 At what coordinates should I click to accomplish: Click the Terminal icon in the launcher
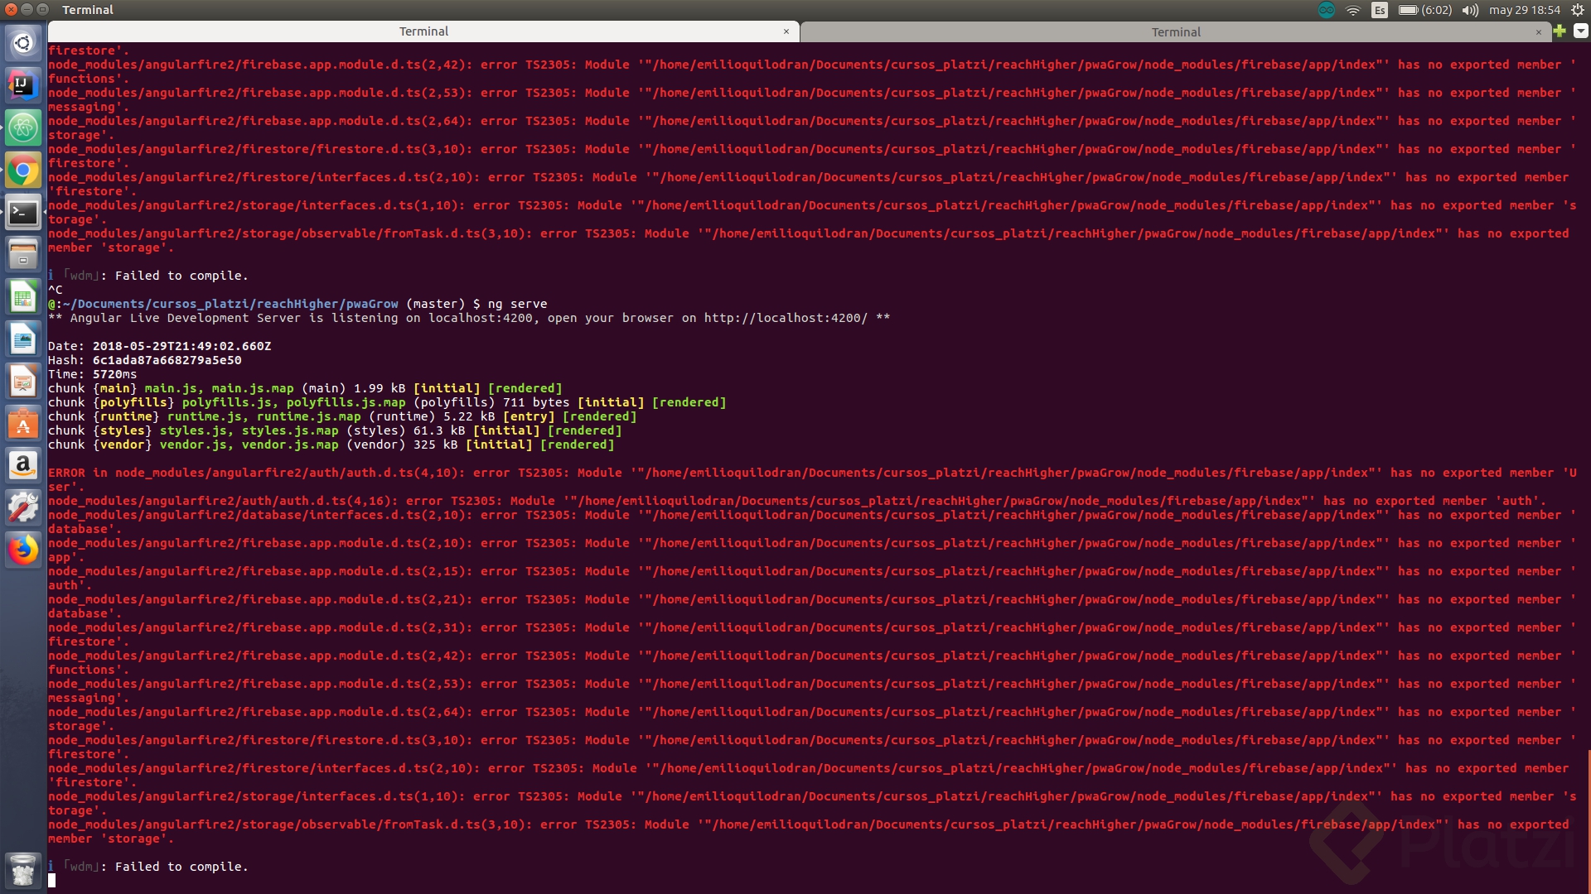pyautogui.click(x=23, y=214)
